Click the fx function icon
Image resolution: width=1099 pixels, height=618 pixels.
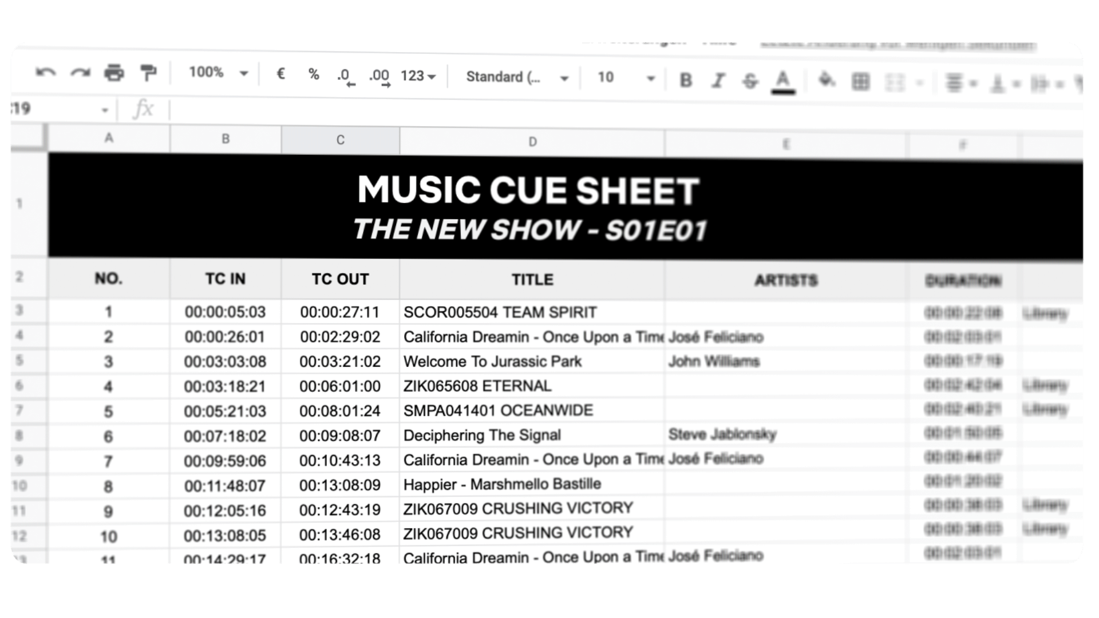tap(143, 109)
